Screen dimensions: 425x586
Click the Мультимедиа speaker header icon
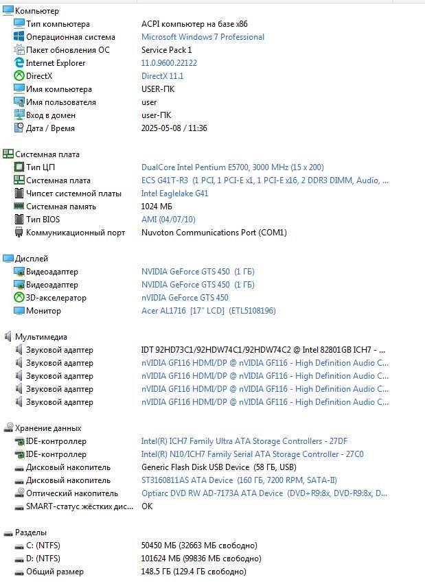pos(8,337)
